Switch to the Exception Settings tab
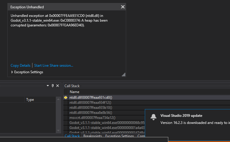230x142 pixels. coord(120,136)
